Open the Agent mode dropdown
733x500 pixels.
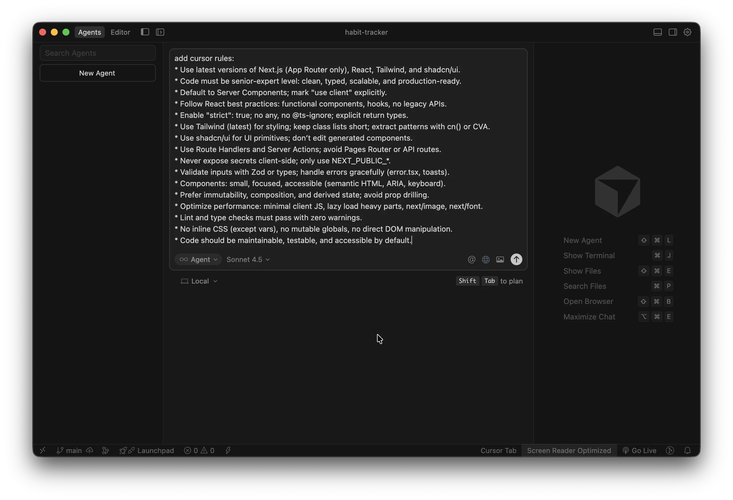(198, 259)
